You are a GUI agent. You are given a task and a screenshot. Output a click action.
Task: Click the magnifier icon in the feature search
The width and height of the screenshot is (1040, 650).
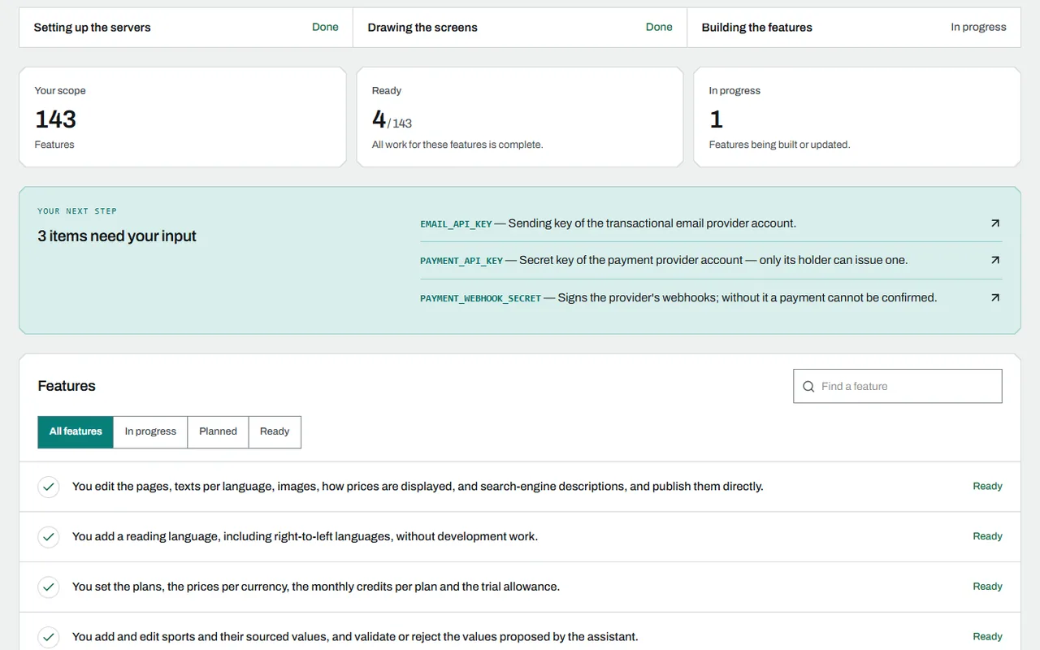pyautogui.click(x=808, y=387)
